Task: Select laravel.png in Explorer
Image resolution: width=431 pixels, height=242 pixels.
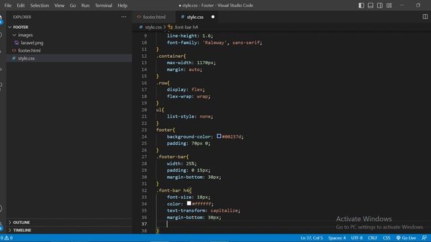Action: [32, 43]
